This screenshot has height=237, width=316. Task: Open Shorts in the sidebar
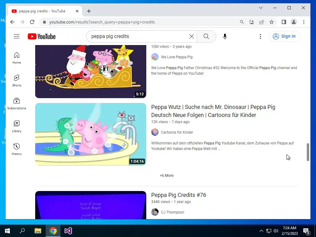17,81
